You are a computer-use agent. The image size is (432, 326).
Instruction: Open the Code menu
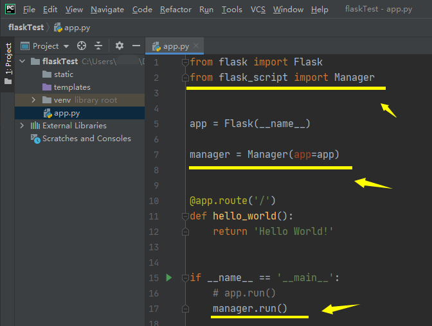click(x=142, y=10)
